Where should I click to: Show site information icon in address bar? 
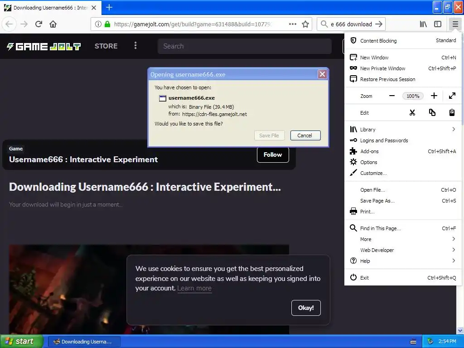click(98, 24)
